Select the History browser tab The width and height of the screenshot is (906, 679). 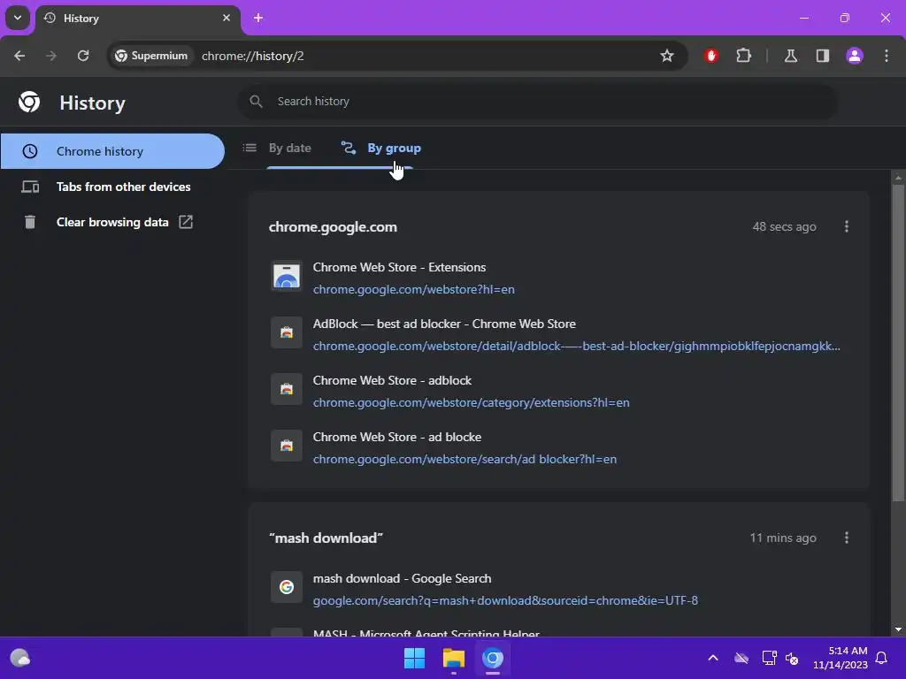point(137,18)
